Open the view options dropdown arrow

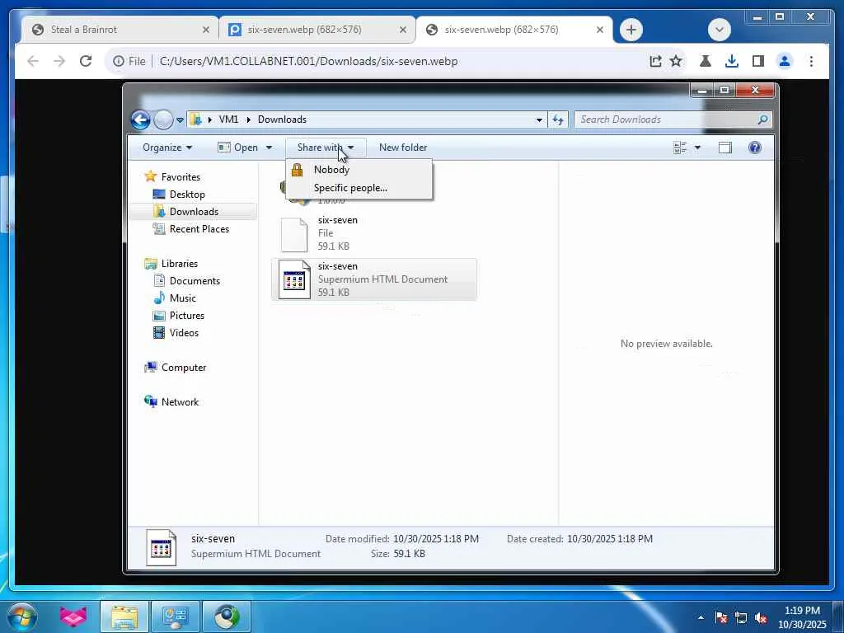click(x=697, y=148)
